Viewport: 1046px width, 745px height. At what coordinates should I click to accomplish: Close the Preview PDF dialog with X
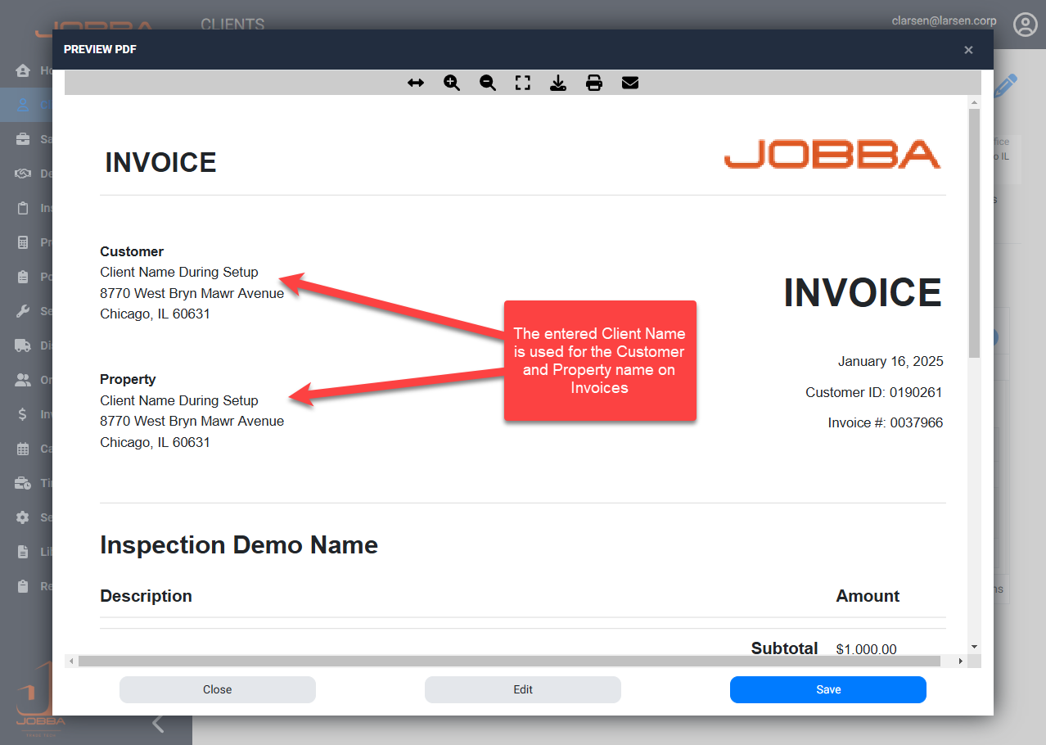(x=968, y=50)
